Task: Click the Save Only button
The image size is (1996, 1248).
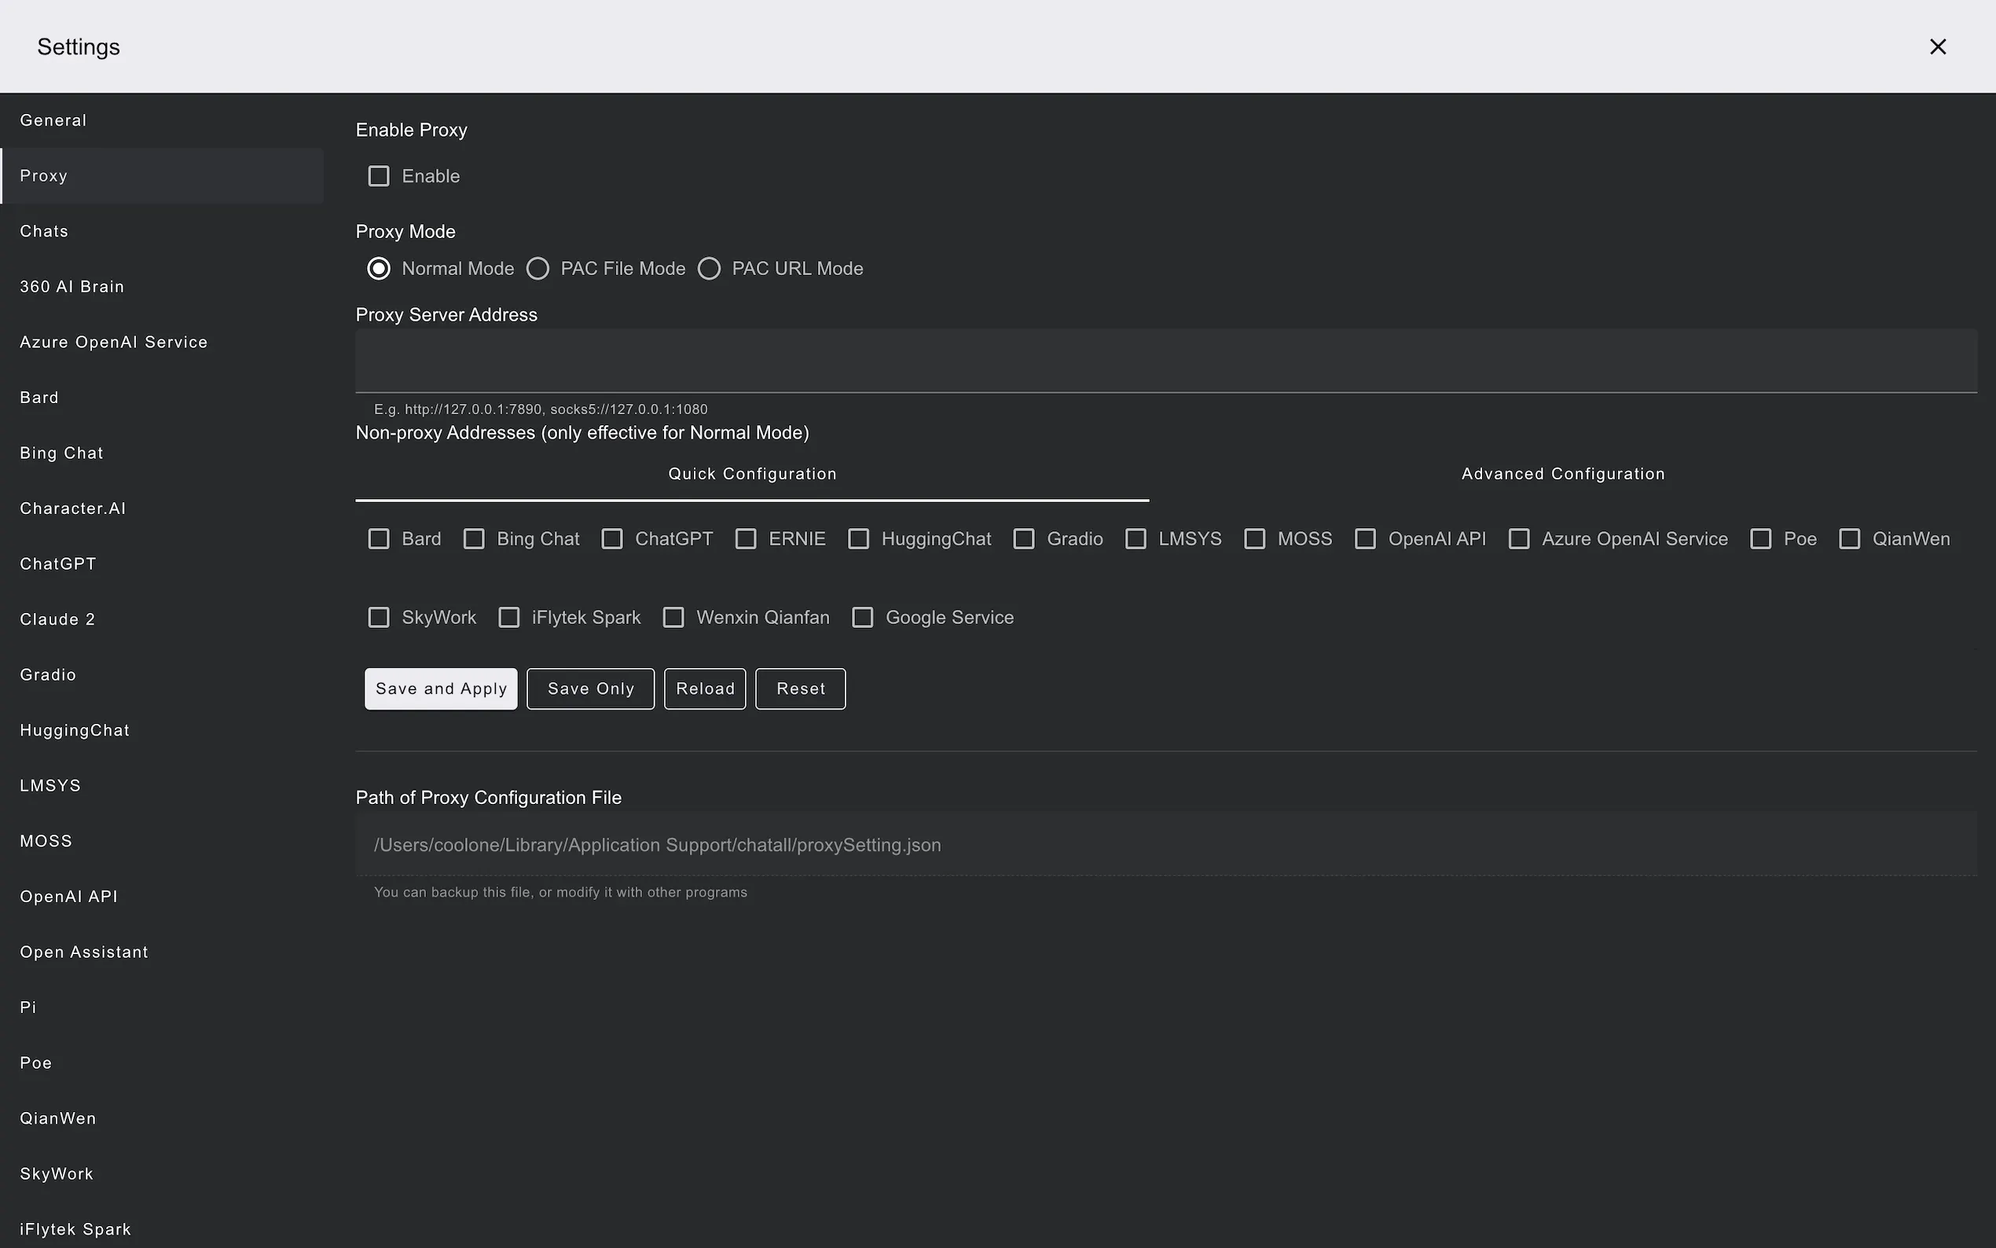Action: [x=590, y=688]
